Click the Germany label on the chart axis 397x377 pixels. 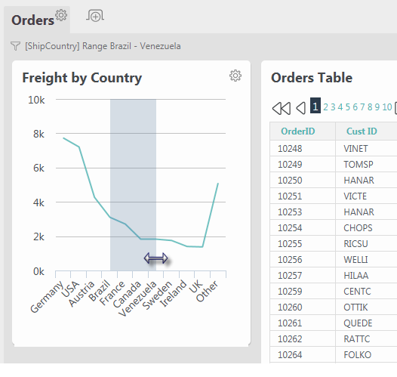tap(46, 297)
